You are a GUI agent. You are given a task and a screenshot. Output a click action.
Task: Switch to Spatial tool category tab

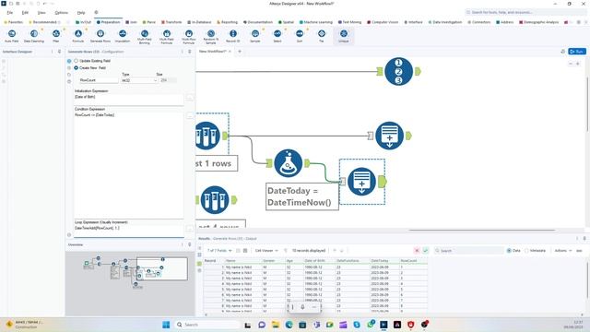point(286,22)
